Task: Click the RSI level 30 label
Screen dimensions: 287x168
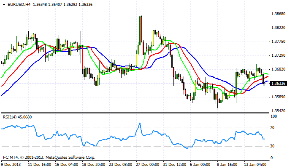Action: tap(273, 146)
